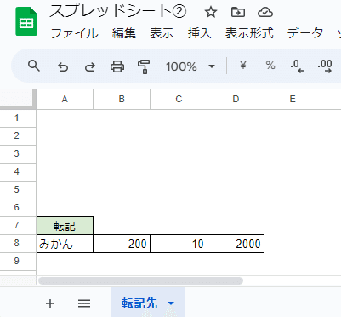Open the search menus magnifier icon
Image resolution: width=341 pixels, height=317 pixels.
click(x=34, y=66)
